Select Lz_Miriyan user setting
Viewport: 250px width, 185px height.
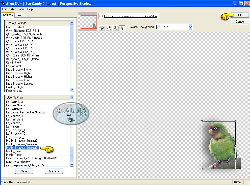(x=12, y=127)
